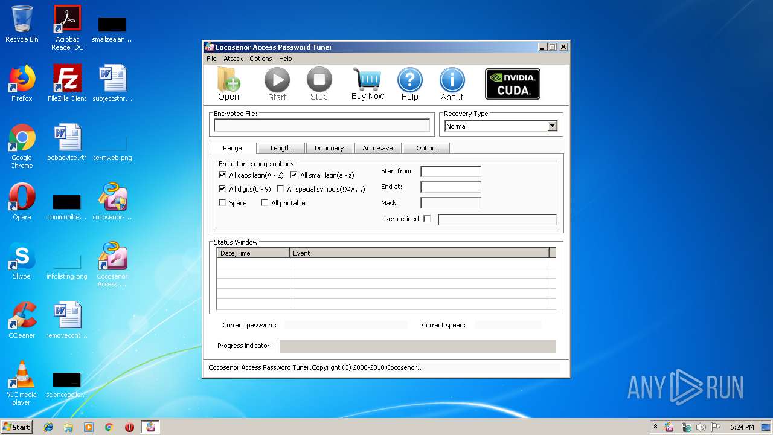Image resolution: width=773 pixels, height=435 pixels.
Task: Enable All special symbols checkbox
Action: (x=280, y=189)
